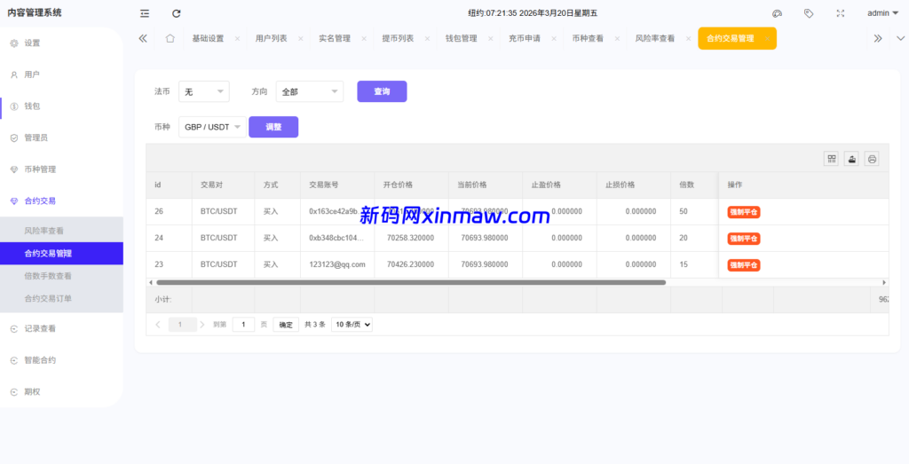Close the 钱包管理 tab
This screenshot has height=464, width=909.
click(x=490, y=39)
